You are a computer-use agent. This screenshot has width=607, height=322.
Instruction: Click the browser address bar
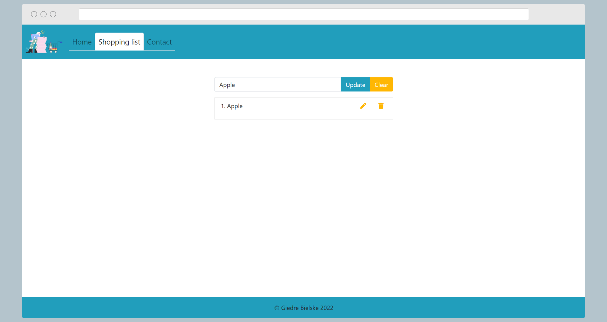(303, 14)
